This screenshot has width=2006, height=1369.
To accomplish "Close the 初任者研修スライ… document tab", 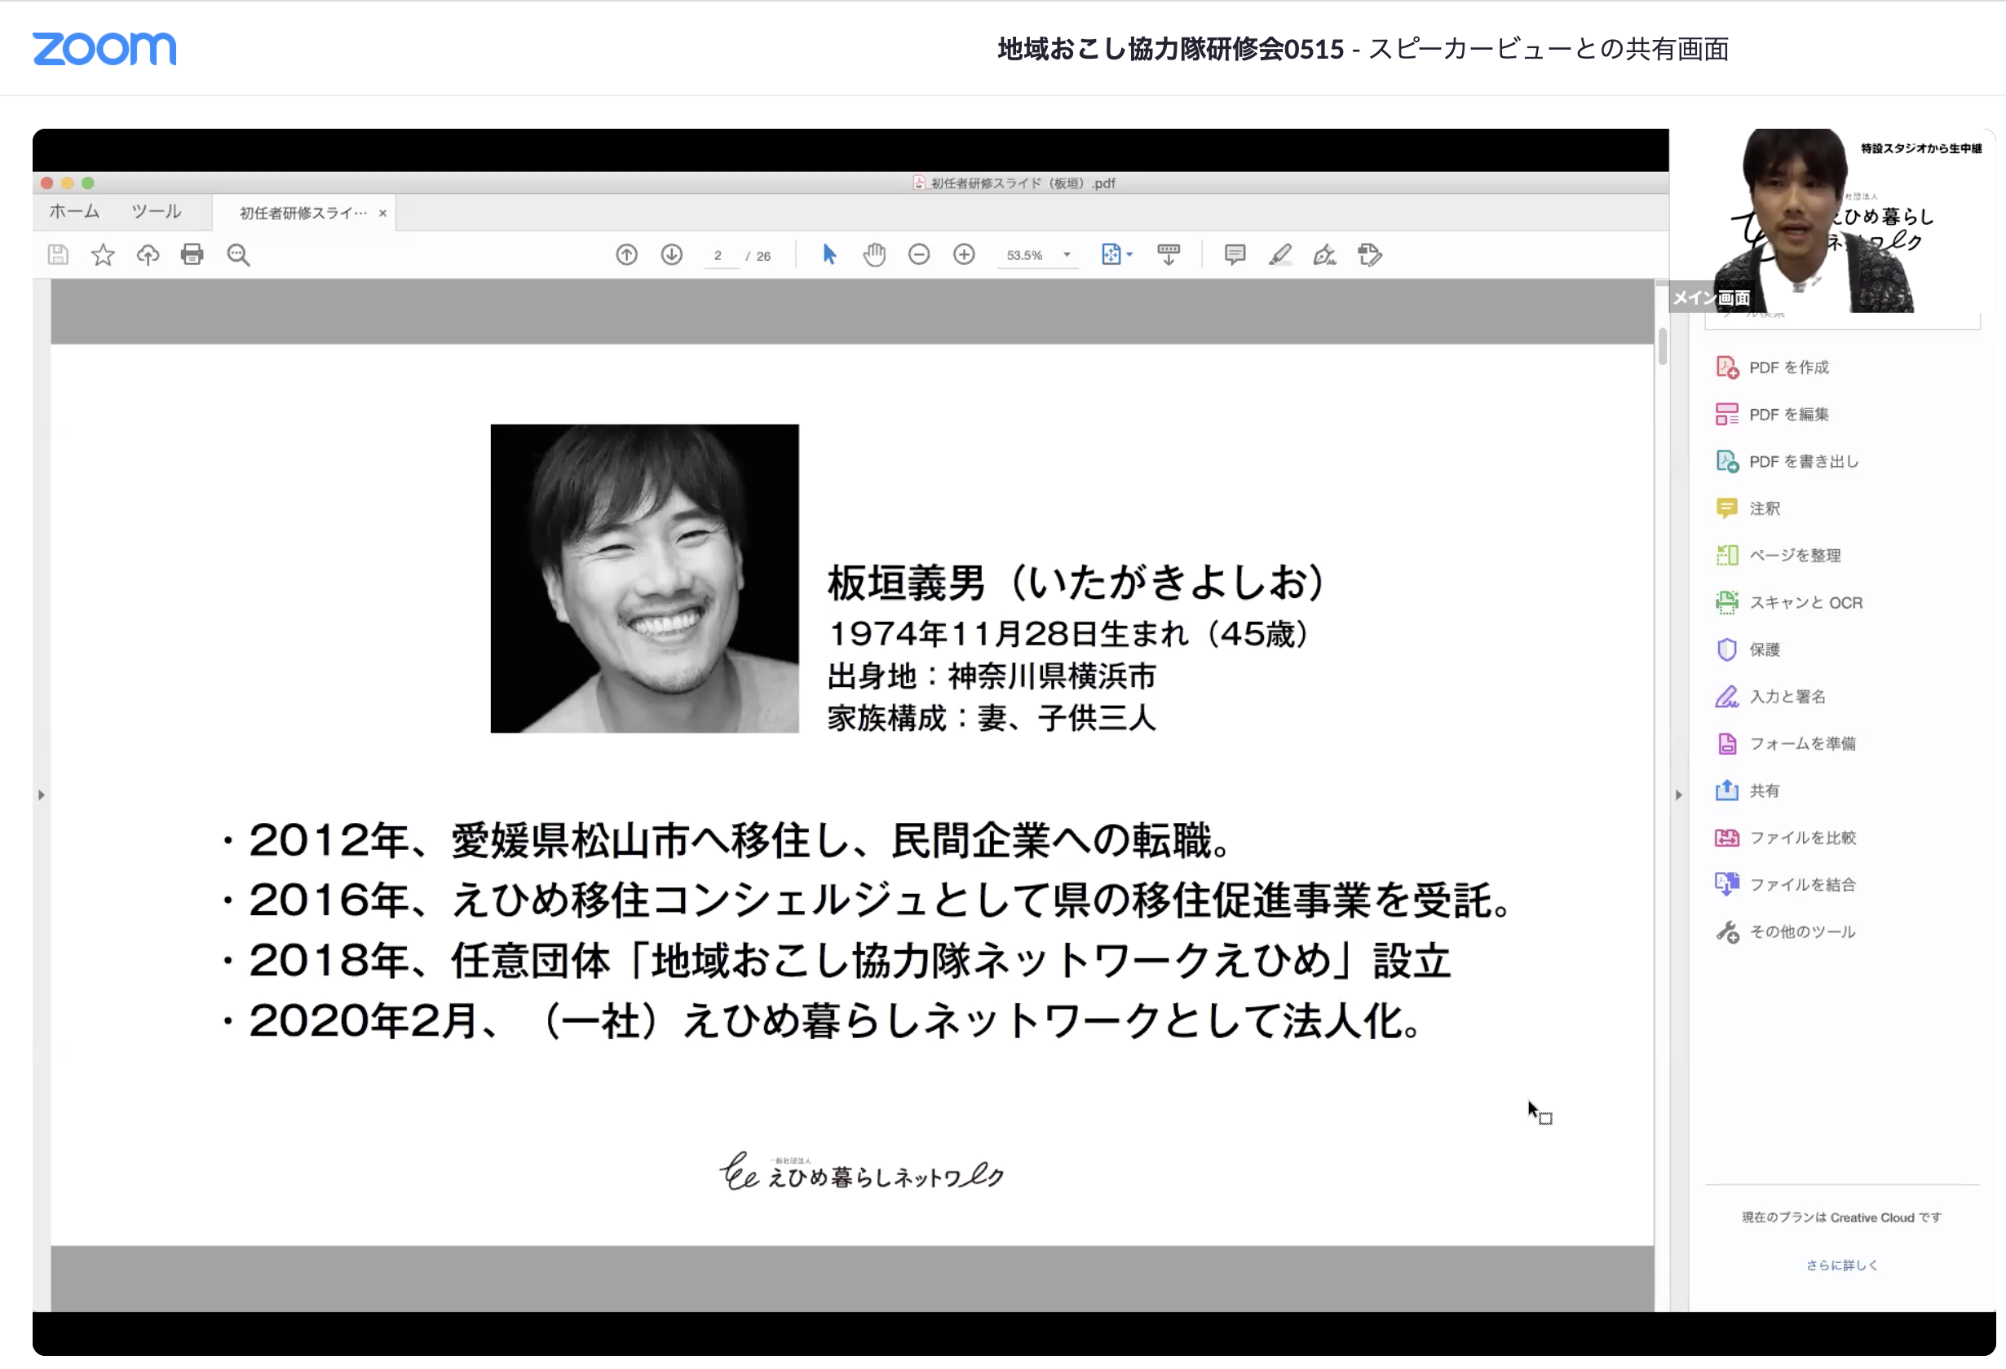I will tap(382, 213).
